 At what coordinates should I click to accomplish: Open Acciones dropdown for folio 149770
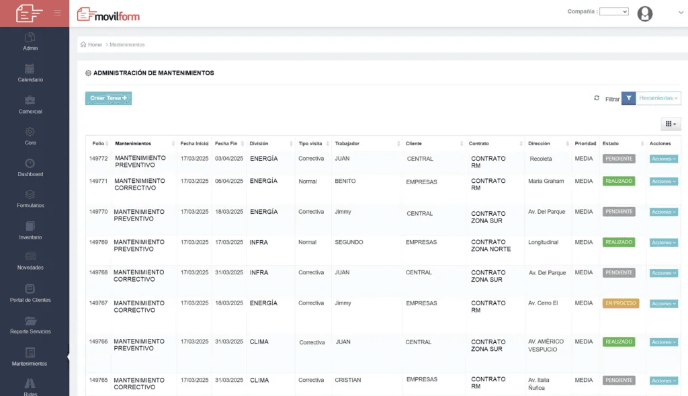[x=663, y=212]
